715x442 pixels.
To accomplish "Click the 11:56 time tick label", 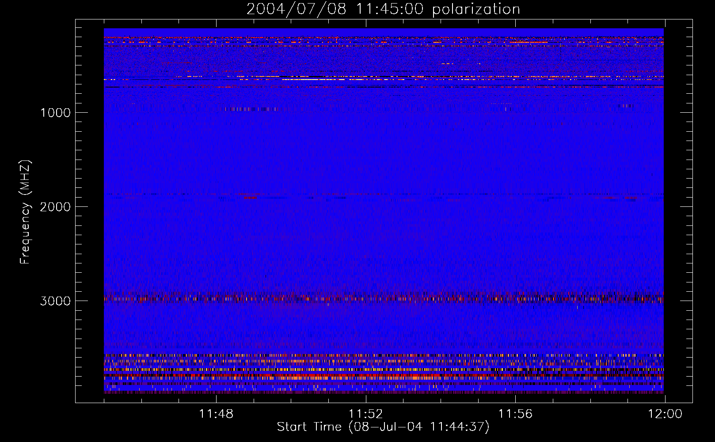I will (x=515, y=414).
